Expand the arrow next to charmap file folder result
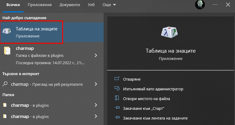Image resolution: width=235 pixels, height=125 pixels. click(x=96, y=55)
